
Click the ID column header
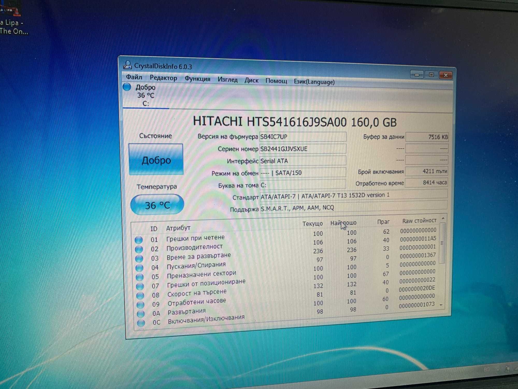[154, 229]
